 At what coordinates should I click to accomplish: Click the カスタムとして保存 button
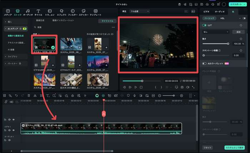click(x=234, y=148)
